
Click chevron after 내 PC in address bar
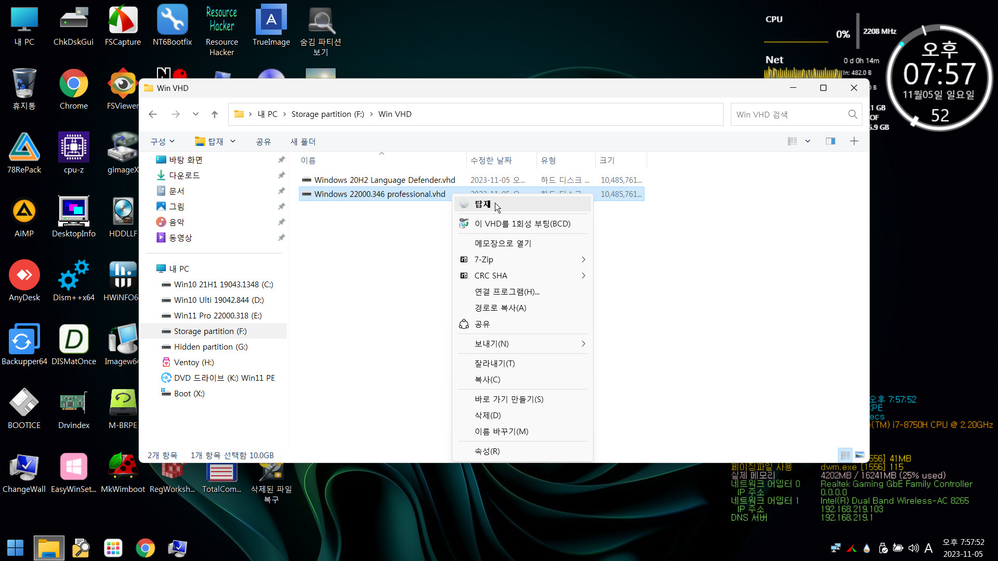[x=285, y=114]
